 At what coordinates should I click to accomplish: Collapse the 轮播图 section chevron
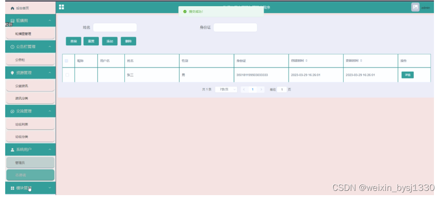point(50,21)
